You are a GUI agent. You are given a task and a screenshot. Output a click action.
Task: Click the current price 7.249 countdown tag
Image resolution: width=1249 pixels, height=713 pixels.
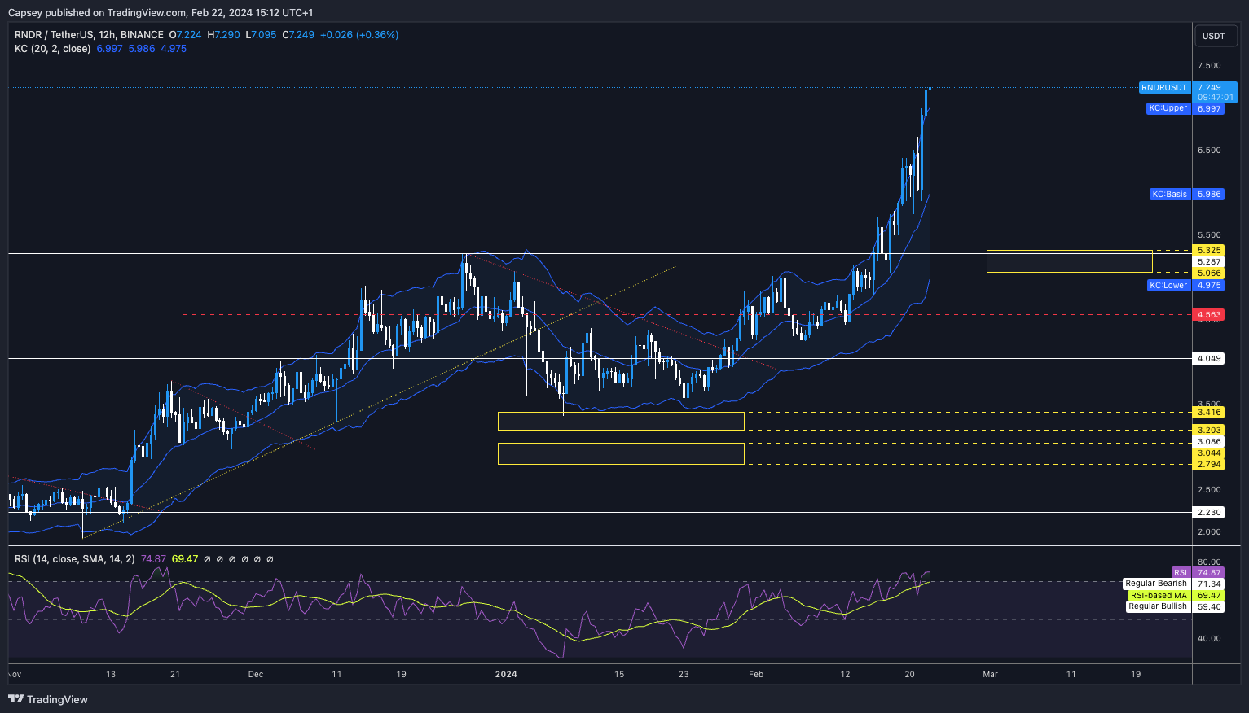point(1215,93)
